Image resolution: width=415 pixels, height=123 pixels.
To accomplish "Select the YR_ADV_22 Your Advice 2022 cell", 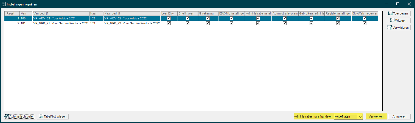I will click(x=132, y=18).
